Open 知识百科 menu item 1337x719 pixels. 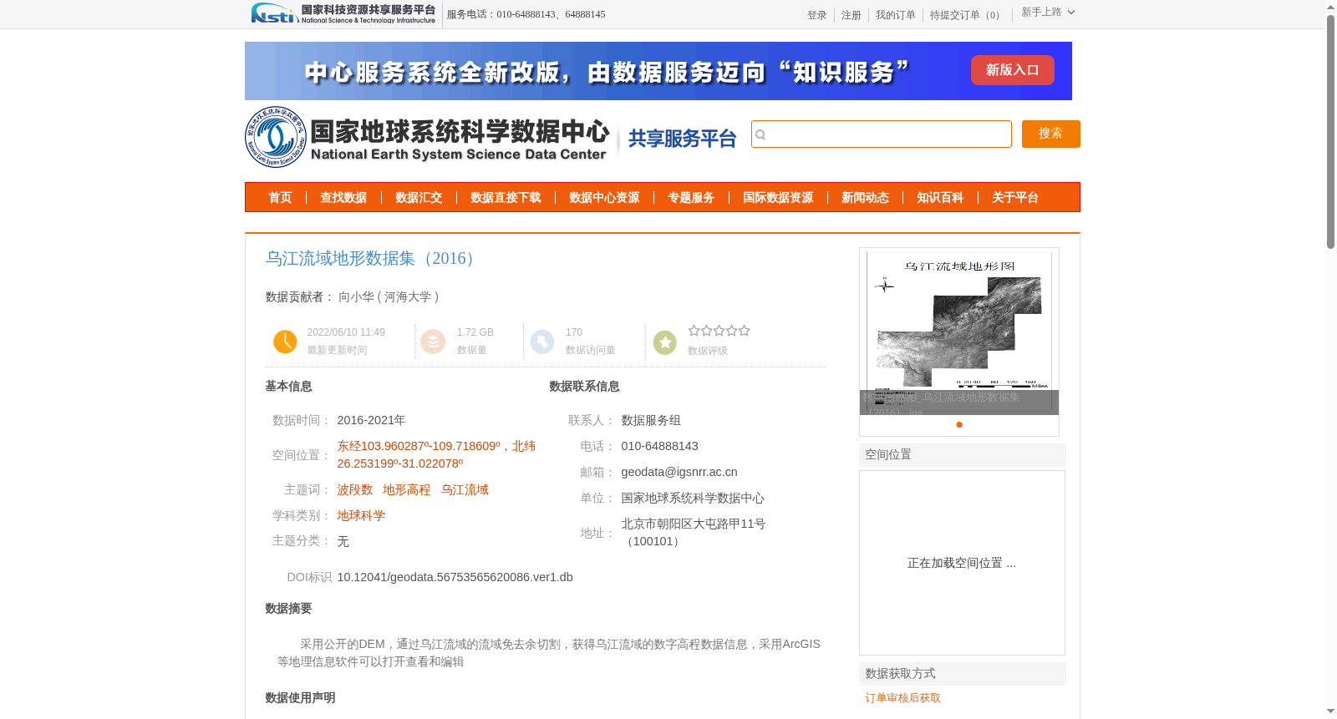tap(940, 198)
